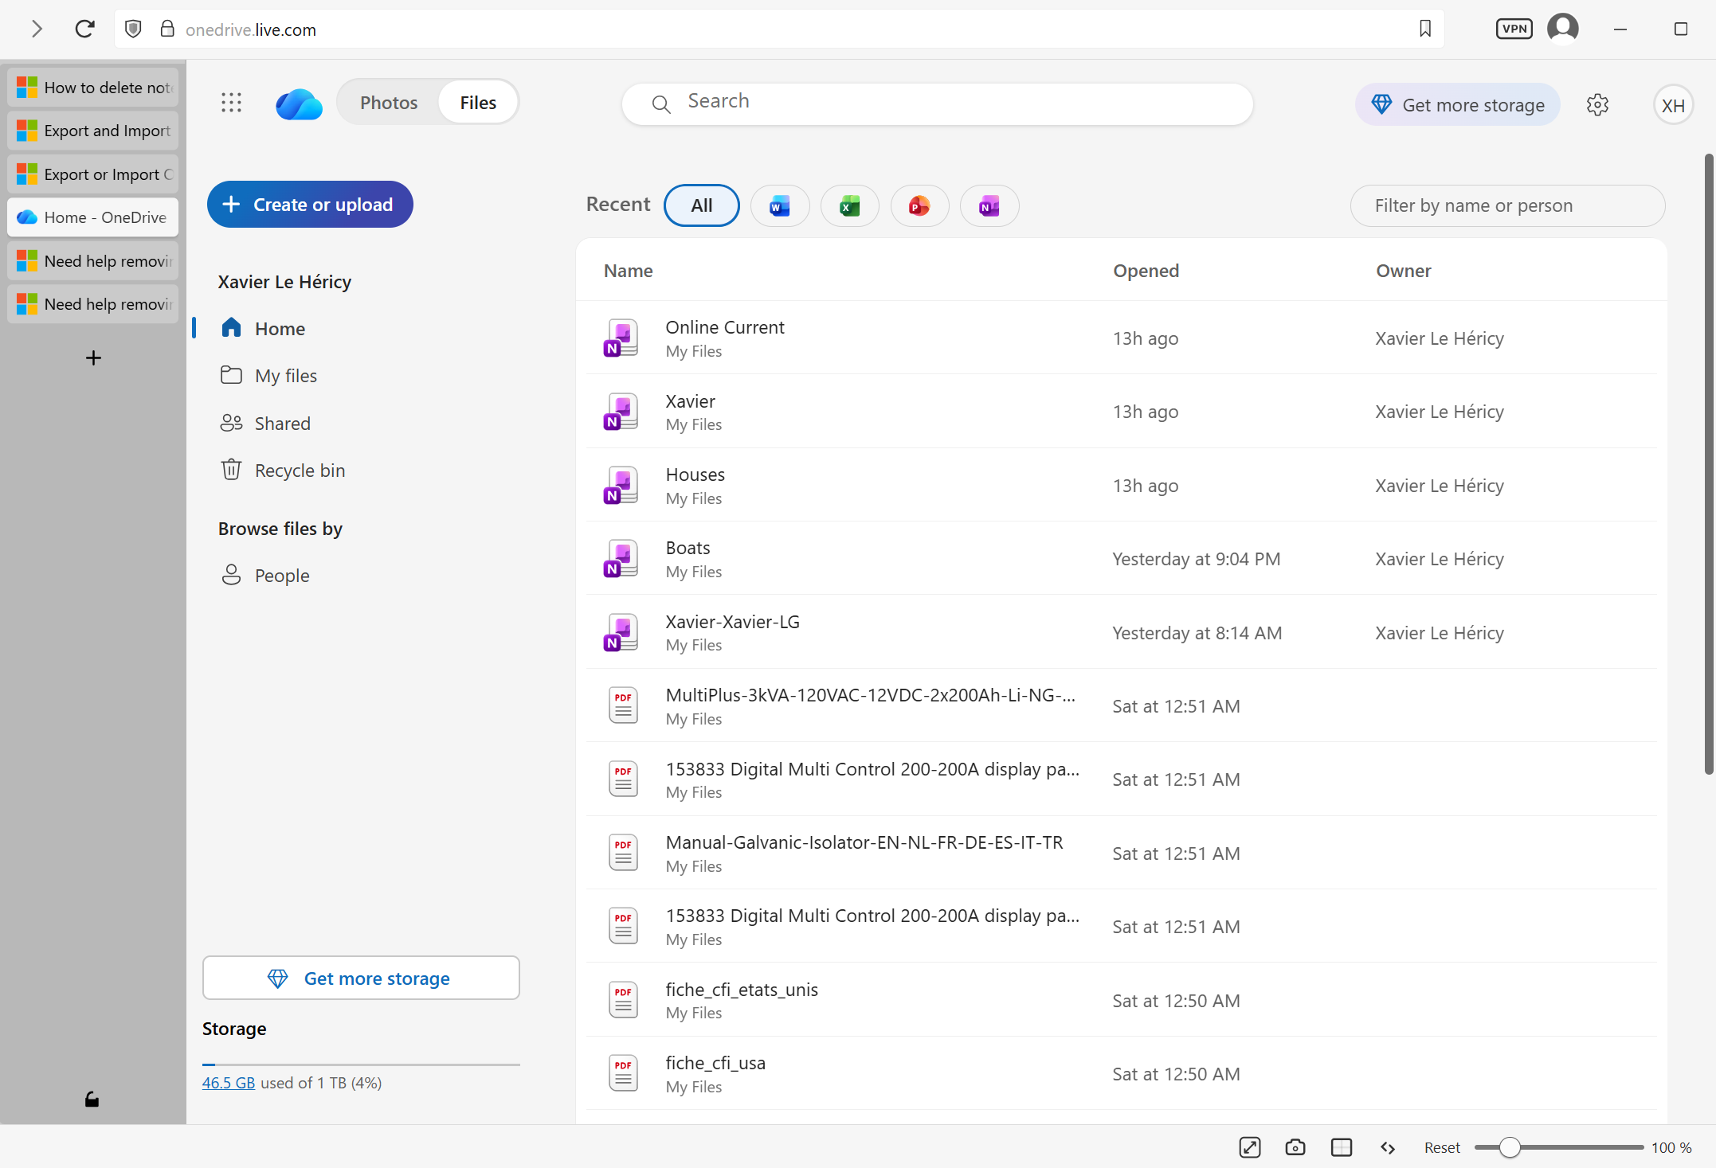The image size is (1716, 1168).
Task: Filter recent files by PowerPoint icon
Action: [919, 206]
